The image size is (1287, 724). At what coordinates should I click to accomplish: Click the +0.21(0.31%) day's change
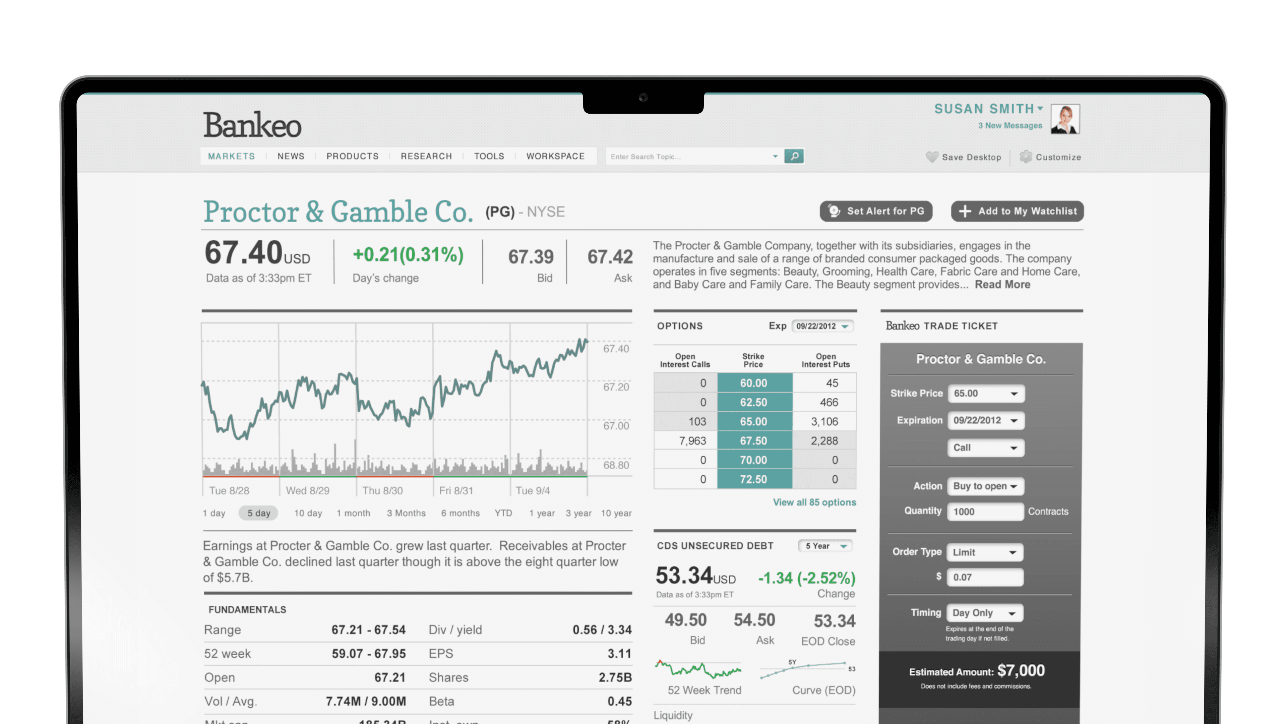click(x=408, y=255)
